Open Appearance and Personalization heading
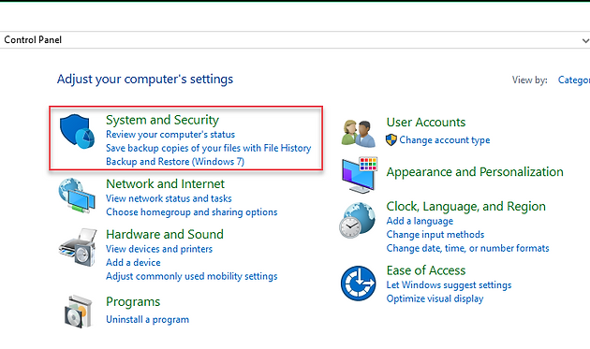 475,172
